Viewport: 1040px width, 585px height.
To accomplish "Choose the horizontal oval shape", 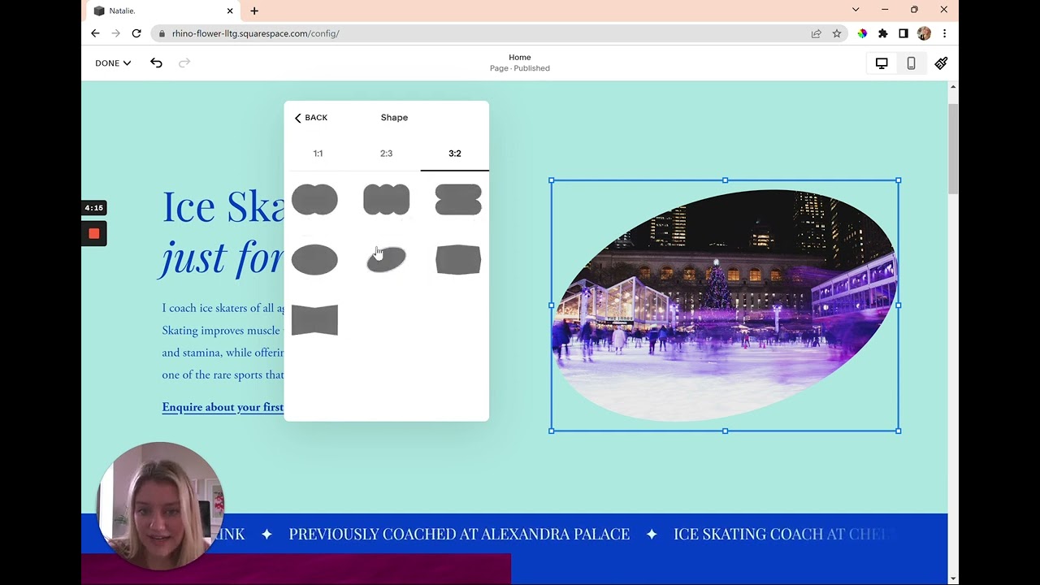I will pos(314,260).
